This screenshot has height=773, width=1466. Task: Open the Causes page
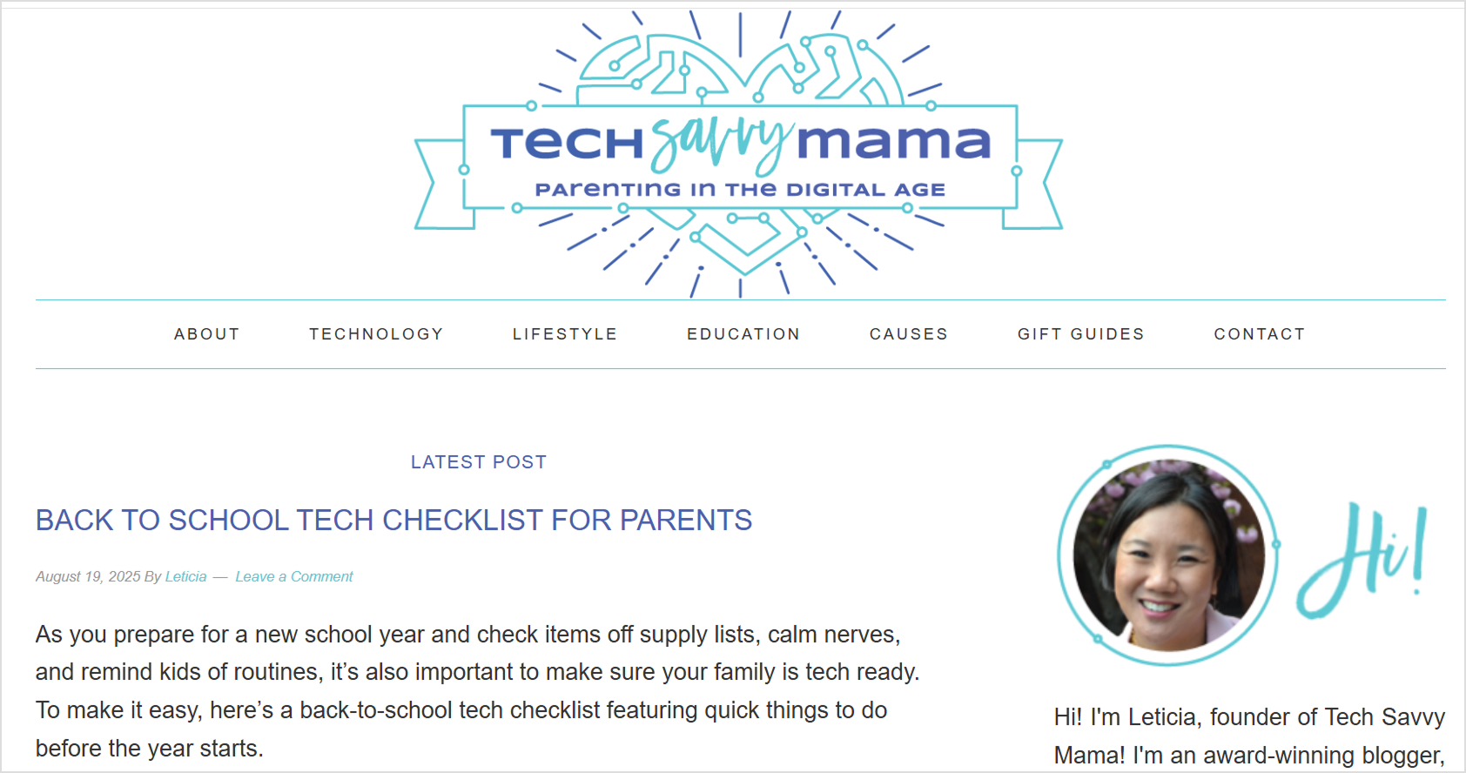[x=909, y=334]
